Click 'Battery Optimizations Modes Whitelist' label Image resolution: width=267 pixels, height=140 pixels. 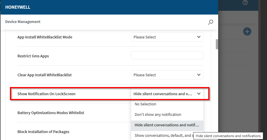click(x=51, y=113)
